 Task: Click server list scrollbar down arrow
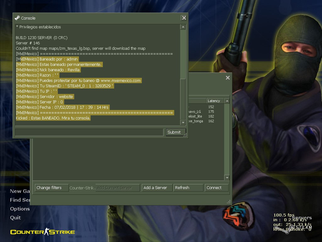[227, 178]
